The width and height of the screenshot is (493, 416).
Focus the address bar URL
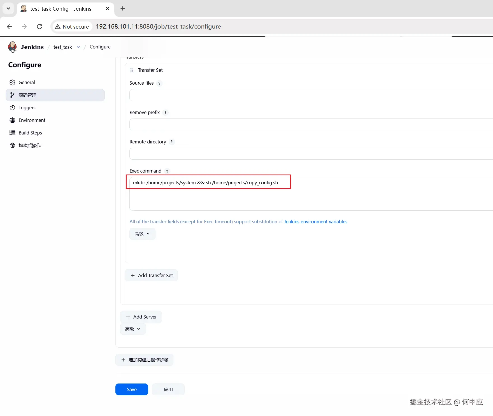click(158, 27)
